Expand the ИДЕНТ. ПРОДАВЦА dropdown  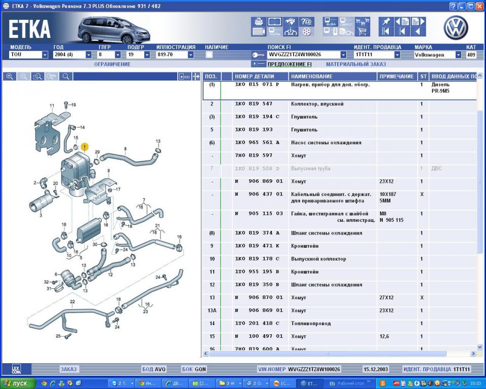pos(397,55)
